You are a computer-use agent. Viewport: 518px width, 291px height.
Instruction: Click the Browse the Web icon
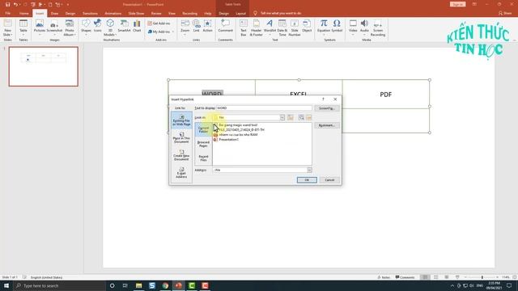(x=301, y=117)
